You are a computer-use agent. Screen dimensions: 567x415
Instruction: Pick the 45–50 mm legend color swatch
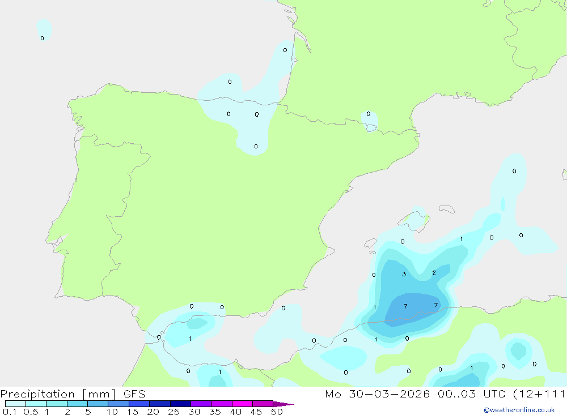coord(263,404)
